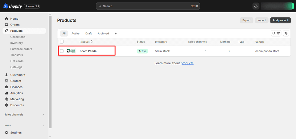
Task: Click the search bar field
Action: click(148, 6)
